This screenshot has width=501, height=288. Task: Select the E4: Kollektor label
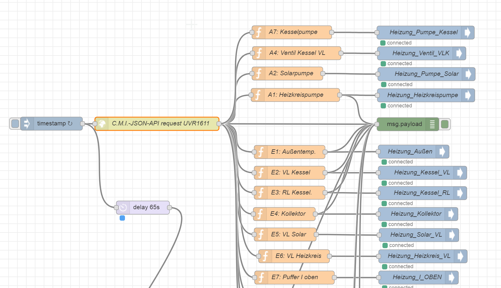tap(288, 214)
